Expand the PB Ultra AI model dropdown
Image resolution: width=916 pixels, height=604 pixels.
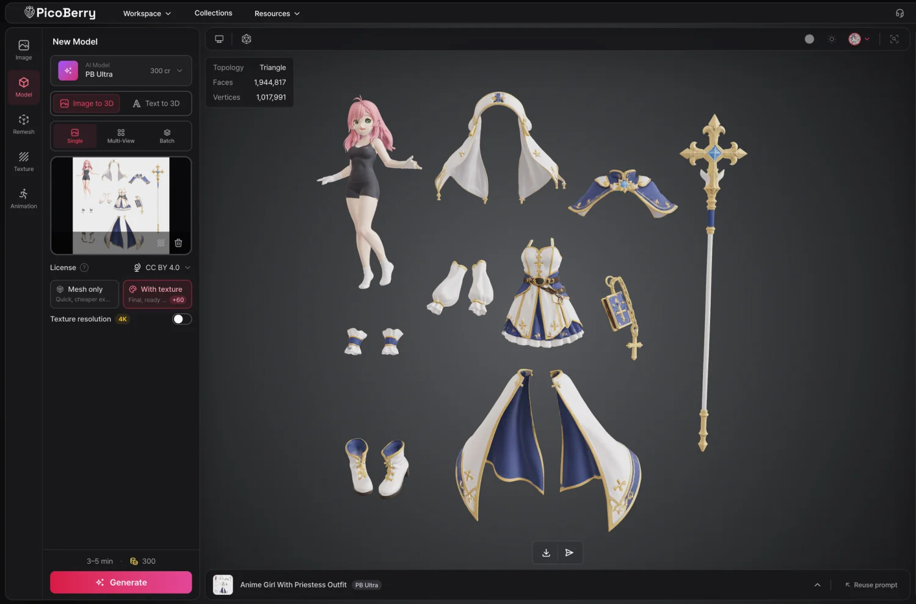click(x=121, y=71)
